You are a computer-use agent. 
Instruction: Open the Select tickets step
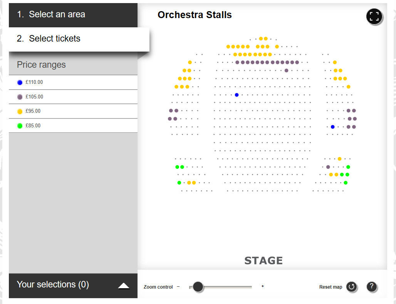tap(55, 38)
